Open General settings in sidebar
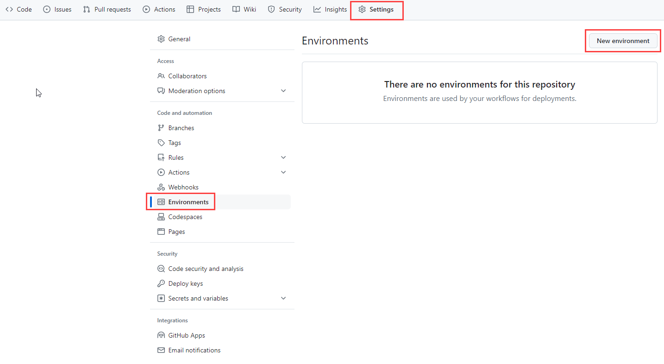Viewport: 664px width, 364px height. tap(220, 39)
